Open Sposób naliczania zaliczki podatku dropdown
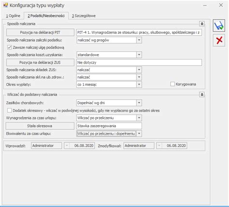229x207 pixels. 139,40
